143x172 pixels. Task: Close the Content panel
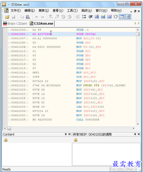69,134
